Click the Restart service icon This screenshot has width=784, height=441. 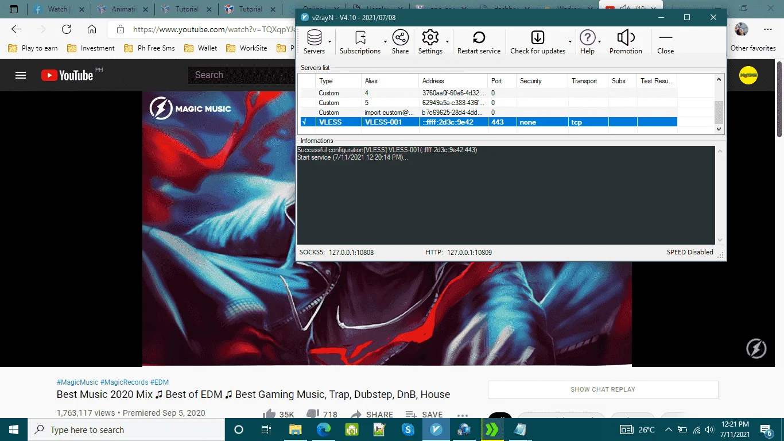point(479,38)
